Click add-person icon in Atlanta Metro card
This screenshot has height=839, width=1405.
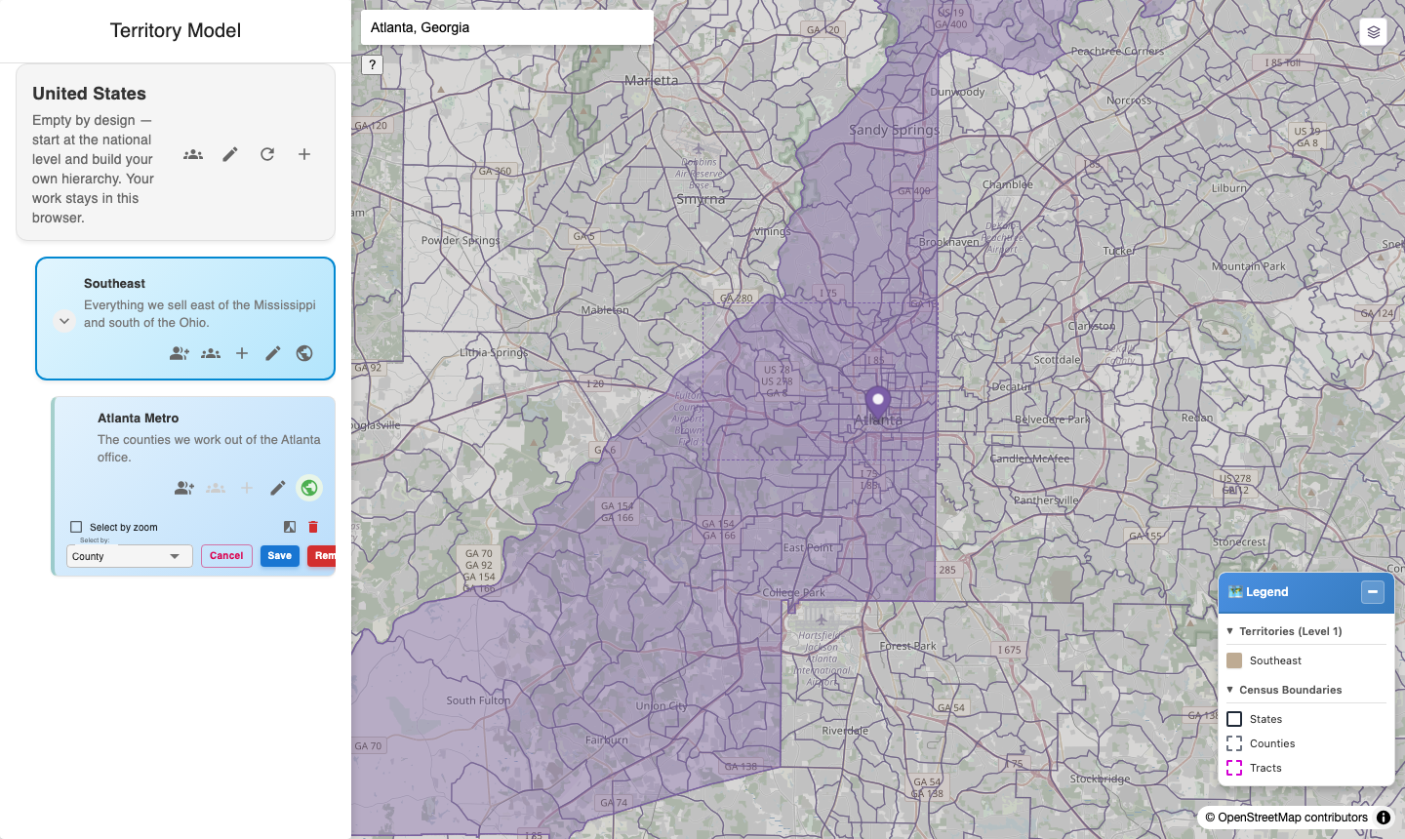pos(184,488)
